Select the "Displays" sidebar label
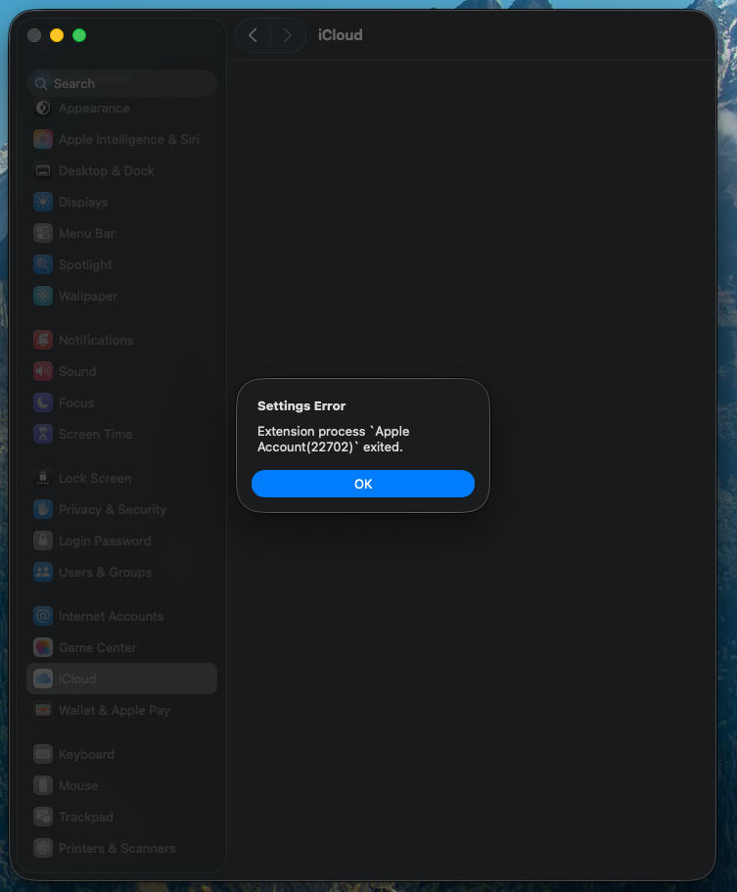 point(83,202)
